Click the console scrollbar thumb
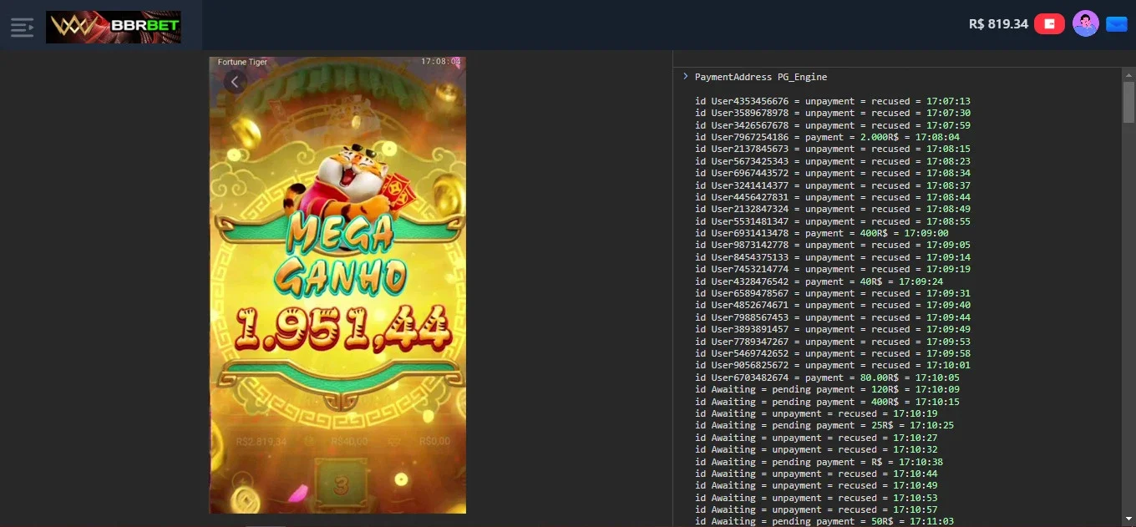The width and height of the screenshot is (1136, 527). click(x=1128, y=100)
